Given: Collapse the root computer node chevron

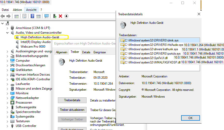Looking at the screenshot, I should pos(2,23).
